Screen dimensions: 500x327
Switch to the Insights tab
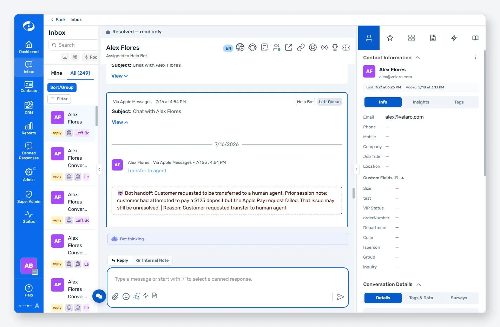(421, 102)
